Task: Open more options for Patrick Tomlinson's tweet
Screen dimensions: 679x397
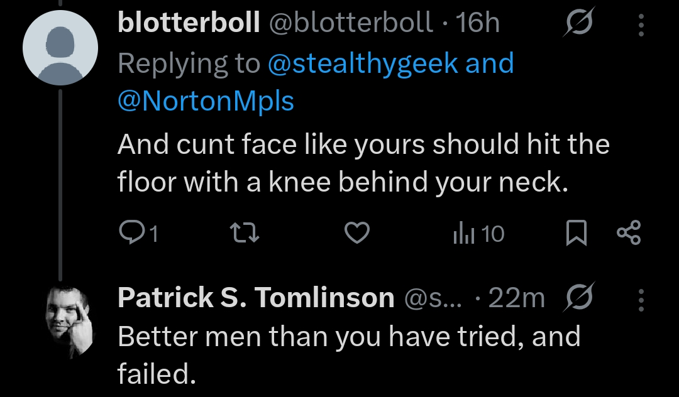Action: [x=641, y=300]
